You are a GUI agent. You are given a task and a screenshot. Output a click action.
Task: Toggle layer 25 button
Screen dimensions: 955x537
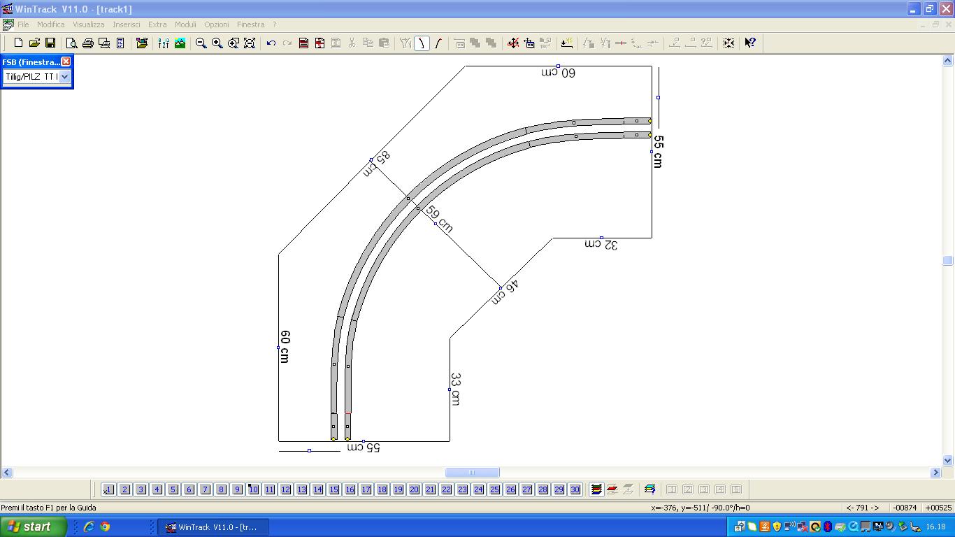494,489
